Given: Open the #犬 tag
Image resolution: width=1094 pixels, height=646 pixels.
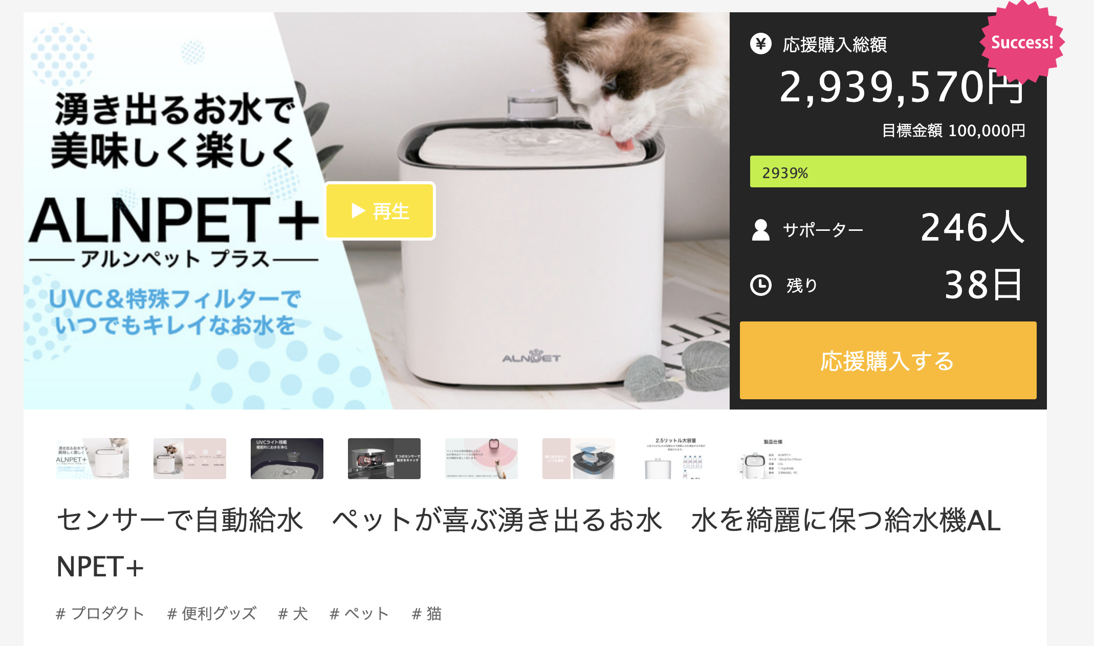Looking at the screenshot, I should pos(293,613).
